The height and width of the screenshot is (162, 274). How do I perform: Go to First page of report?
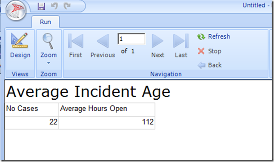point(75,45)
